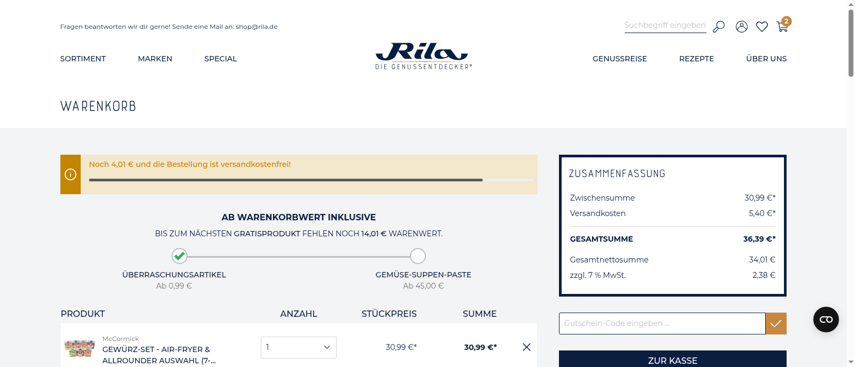Click the ZUR KASSE checkout button
Screen dimensions: 855x367
point(673,359)
